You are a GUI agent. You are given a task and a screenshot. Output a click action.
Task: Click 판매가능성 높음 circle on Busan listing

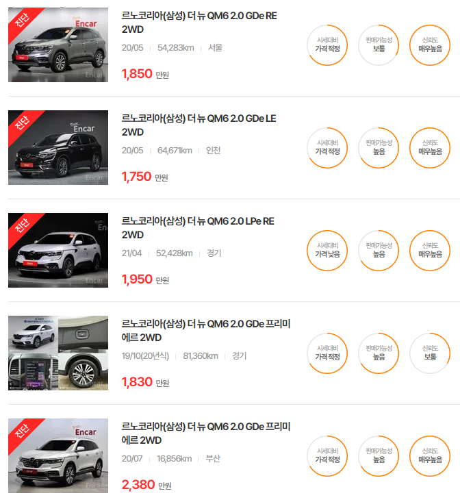tap(379, 456)
